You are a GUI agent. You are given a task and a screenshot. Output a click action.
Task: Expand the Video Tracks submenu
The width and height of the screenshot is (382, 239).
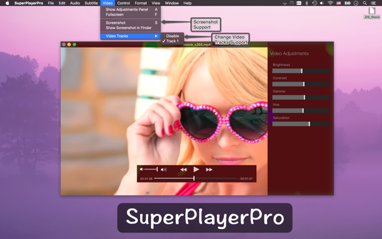[131, 36]
